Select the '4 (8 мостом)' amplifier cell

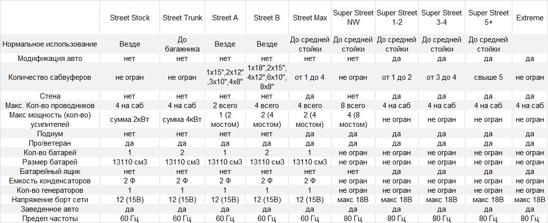tap(353, 119)
